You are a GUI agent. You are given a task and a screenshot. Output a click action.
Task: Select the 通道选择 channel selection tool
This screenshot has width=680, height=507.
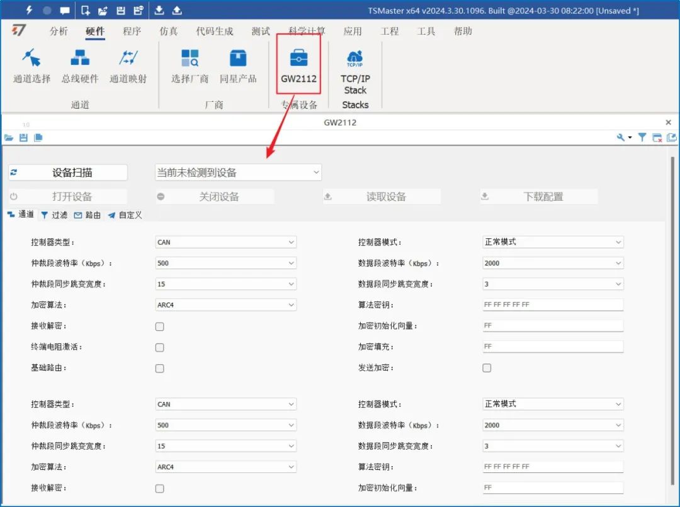click(30, 66)
